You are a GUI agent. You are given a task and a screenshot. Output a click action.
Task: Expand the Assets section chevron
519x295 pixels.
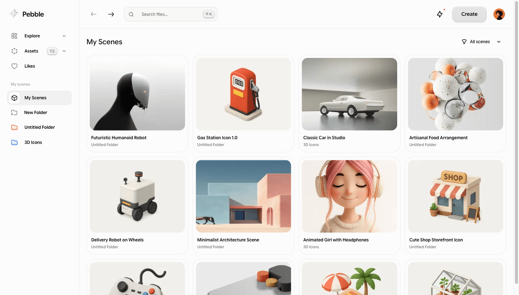(64, 51)
